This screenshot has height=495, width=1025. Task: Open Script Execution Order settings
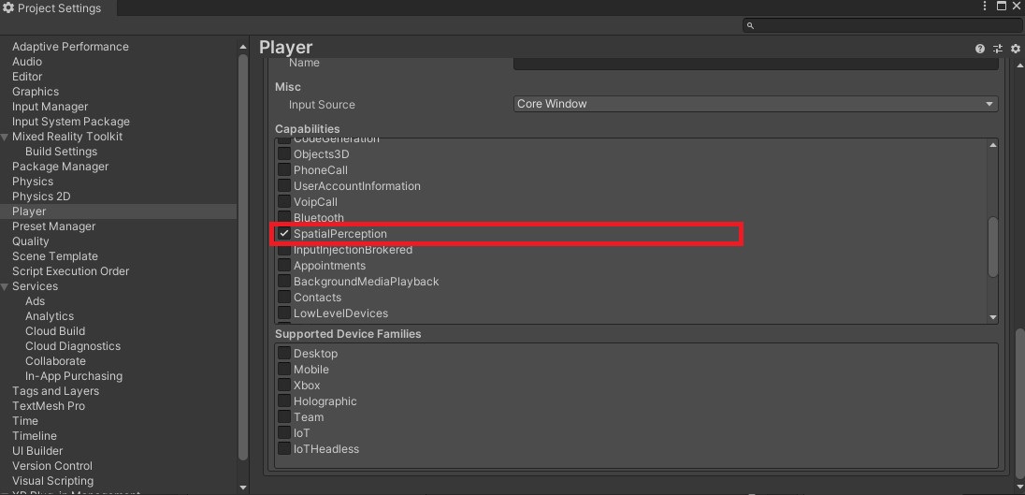[x=70, y=271]
